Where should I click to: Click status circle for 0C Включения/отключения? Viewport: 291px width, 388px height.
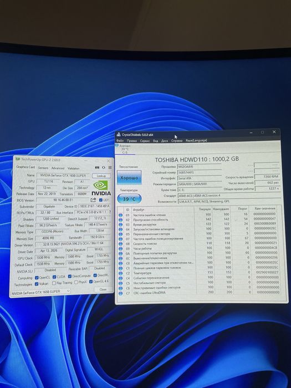pyautogui.click(x=120, y=258)
